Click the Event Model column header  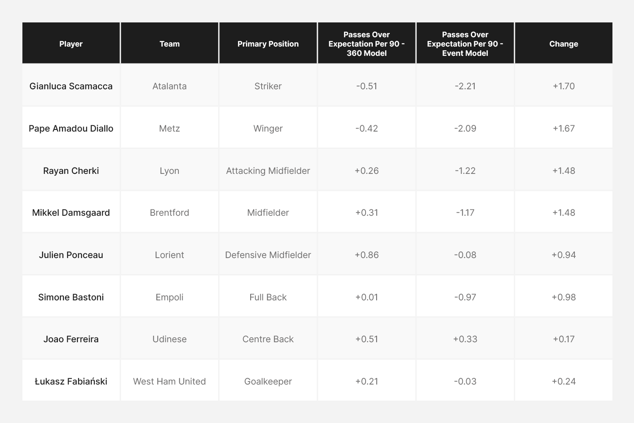[465, 44]
